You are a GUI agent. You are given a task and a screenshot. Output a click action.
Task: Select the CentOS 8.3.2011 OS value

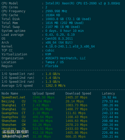(x=59, y=39)
